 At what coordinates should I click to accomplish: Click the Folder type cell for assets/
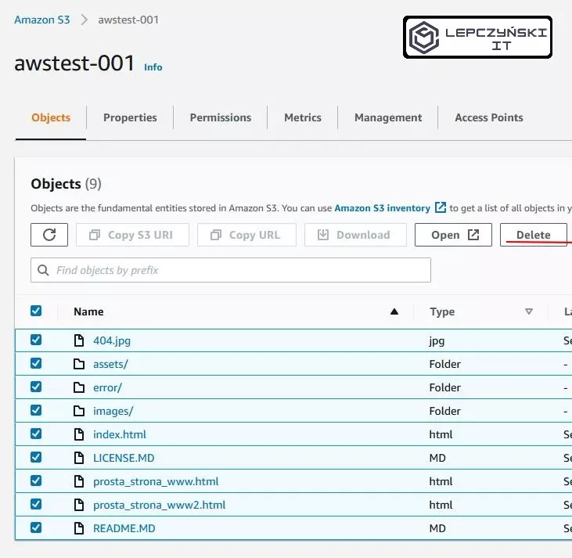point(444,364)
